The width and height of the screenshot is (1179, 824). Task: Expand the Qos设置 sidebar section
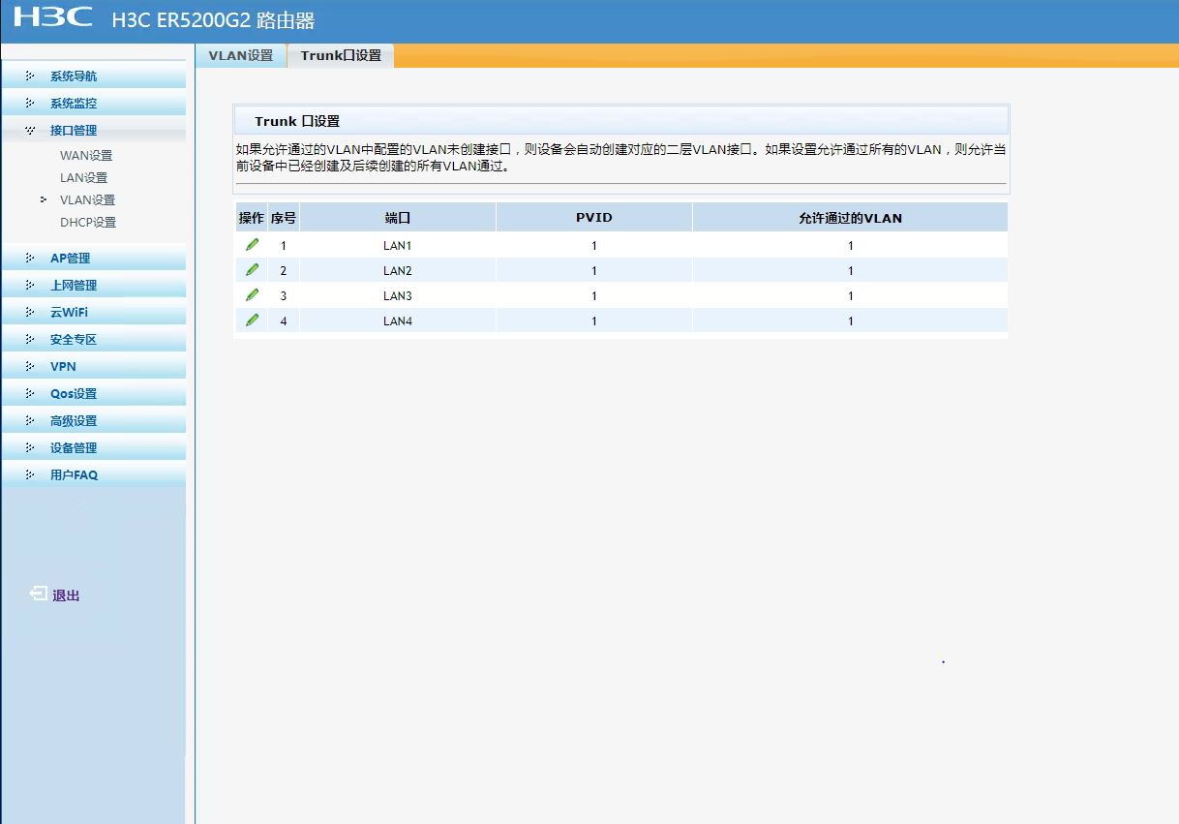pos(74,394)
